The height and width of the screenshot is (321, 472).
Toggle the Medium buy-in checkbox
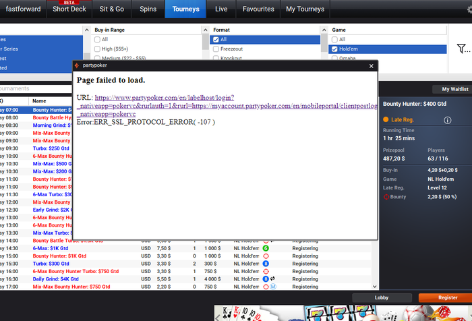click(97, 58)
